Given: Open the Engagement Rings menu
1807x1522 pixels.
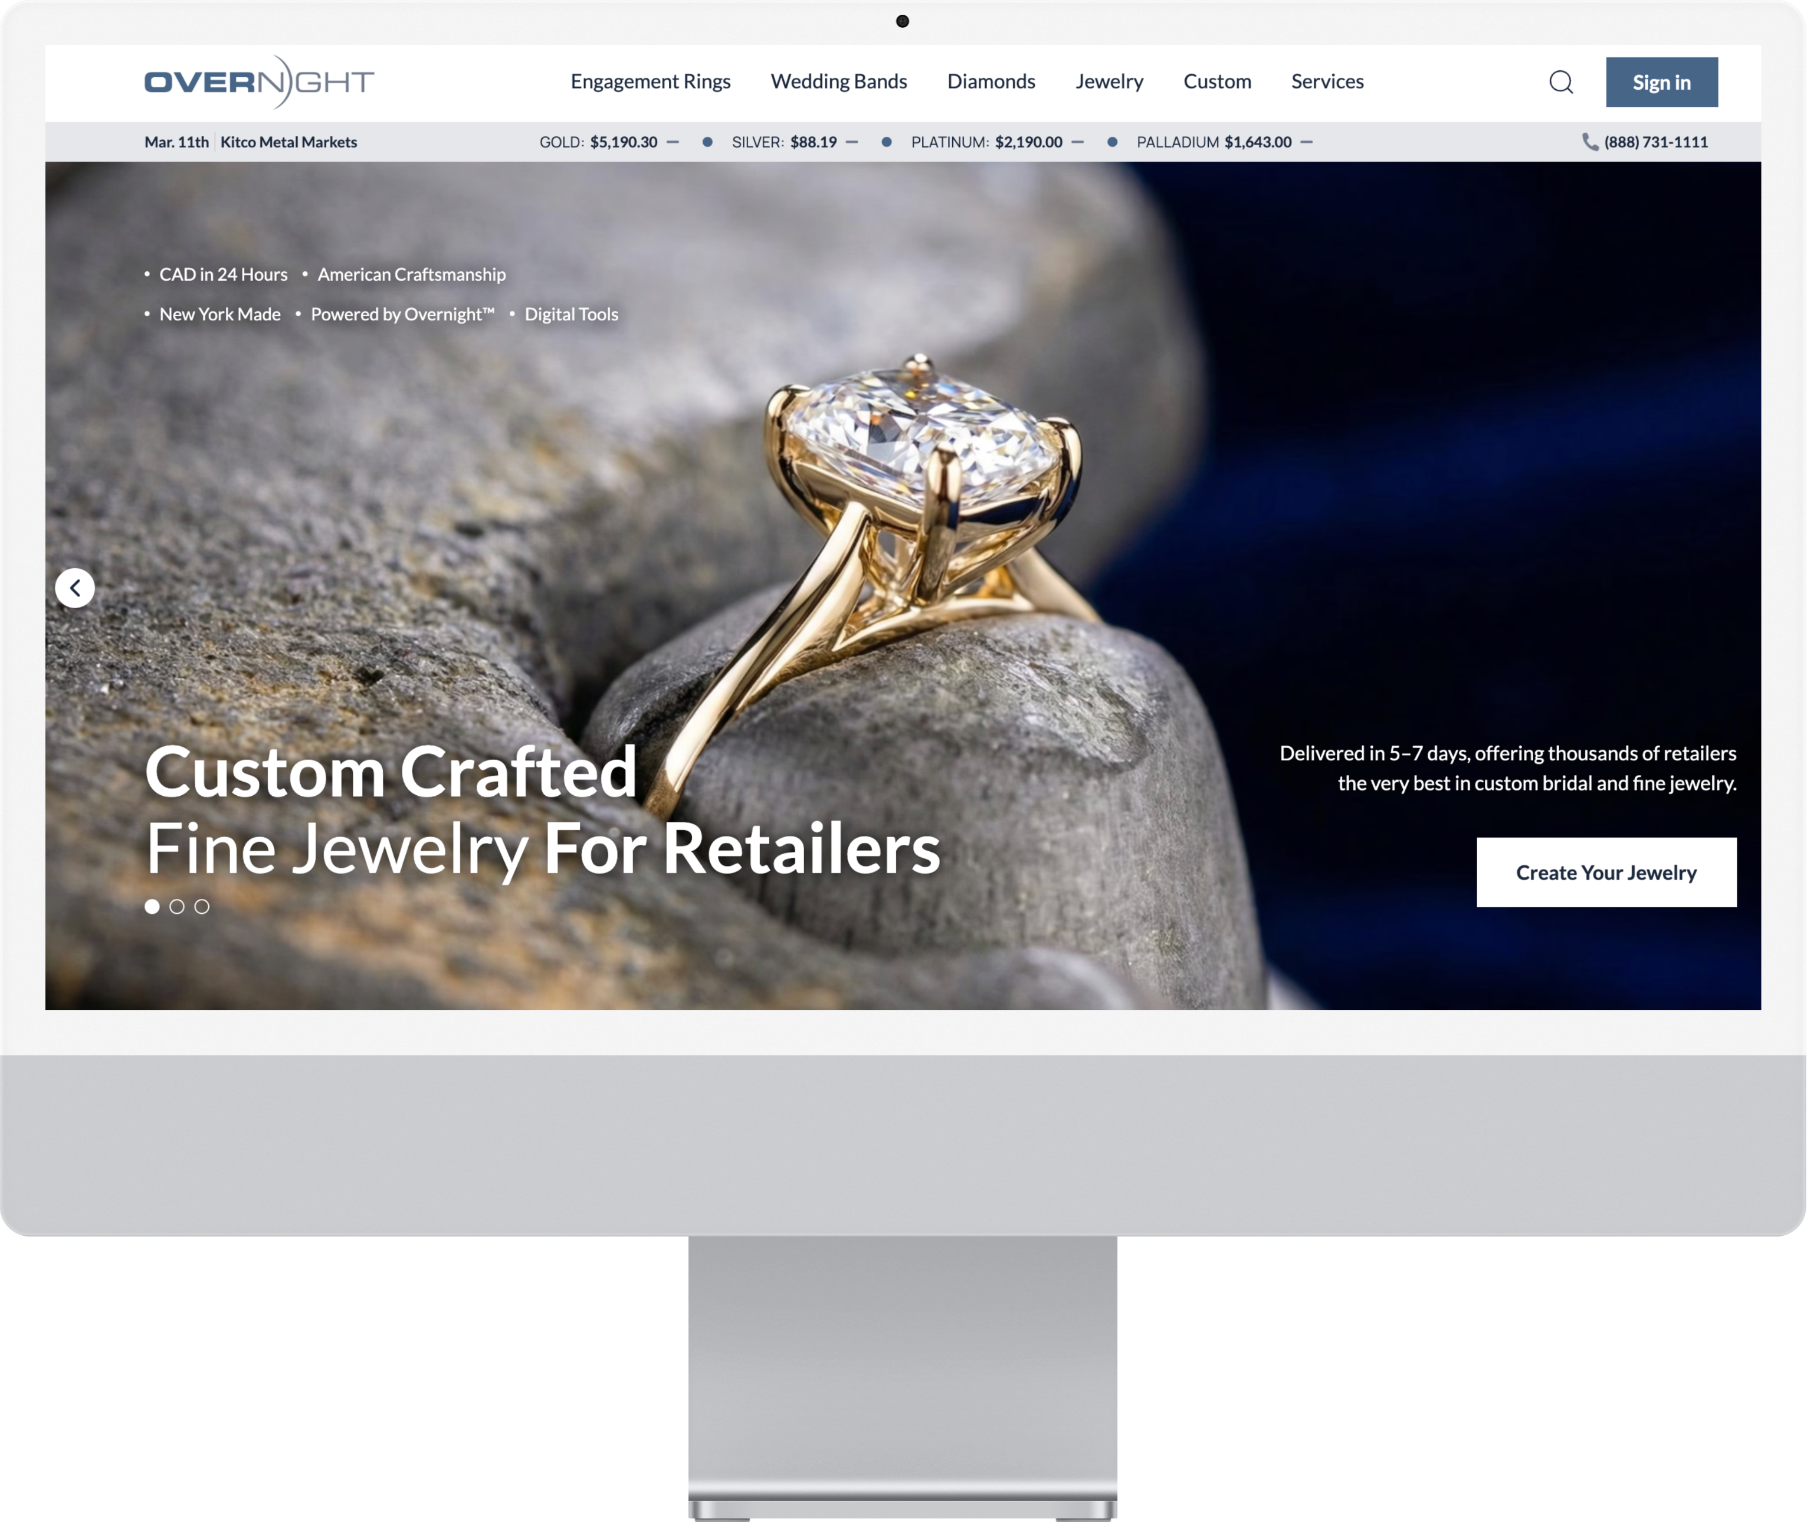Looking at the screenshot, I should pyautogui.click(x=650, y=81).
